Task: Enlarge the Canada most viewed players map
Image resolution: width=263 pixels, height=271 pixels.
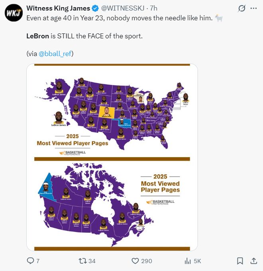Action: coord(112,205)
